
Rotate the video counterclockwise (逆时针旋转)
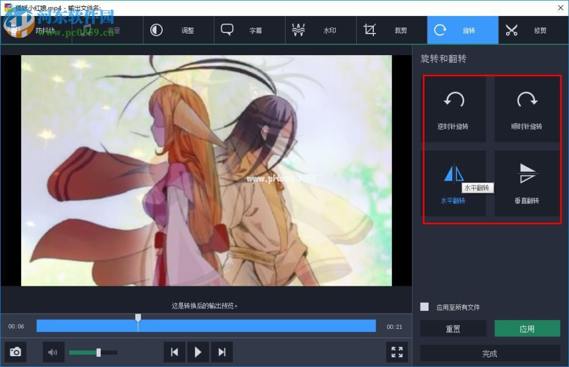point(453,108)
